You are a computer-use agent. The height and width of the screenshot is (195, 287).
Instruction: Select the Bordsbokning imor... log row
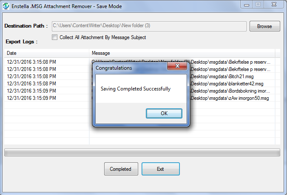pos(142,91)
